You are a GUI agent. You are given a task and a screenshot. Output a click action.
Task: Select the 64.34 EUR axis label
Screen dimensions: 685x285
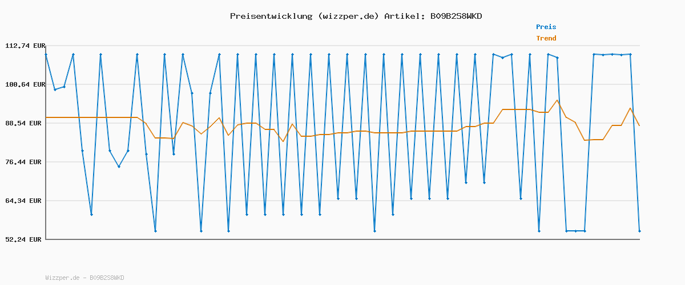25,201
